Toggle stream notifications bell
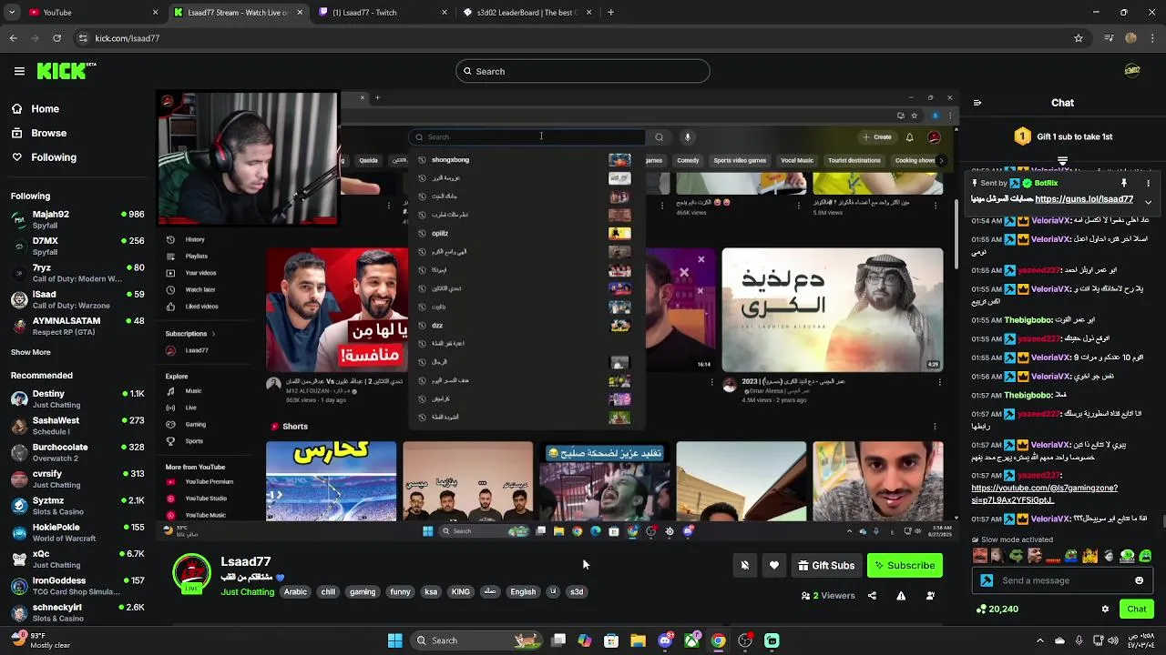1166x655 pixels. click(744, 565)
